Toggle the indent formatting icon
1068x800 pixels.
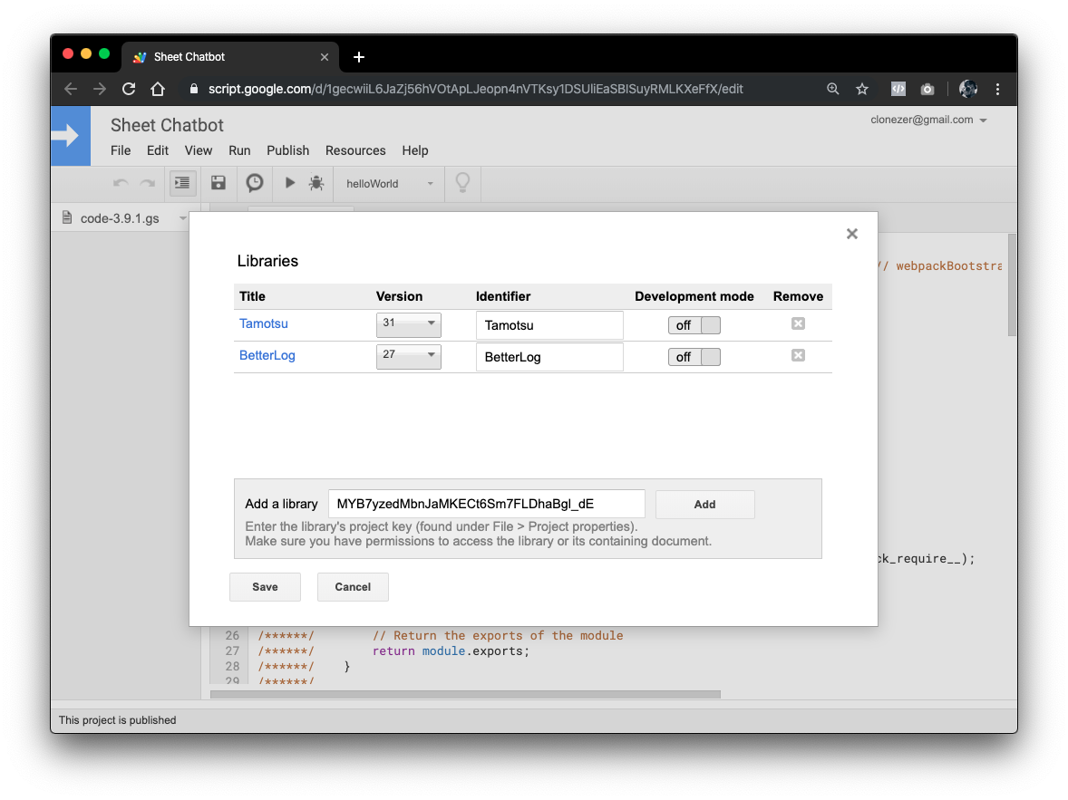tap(182, 183)
